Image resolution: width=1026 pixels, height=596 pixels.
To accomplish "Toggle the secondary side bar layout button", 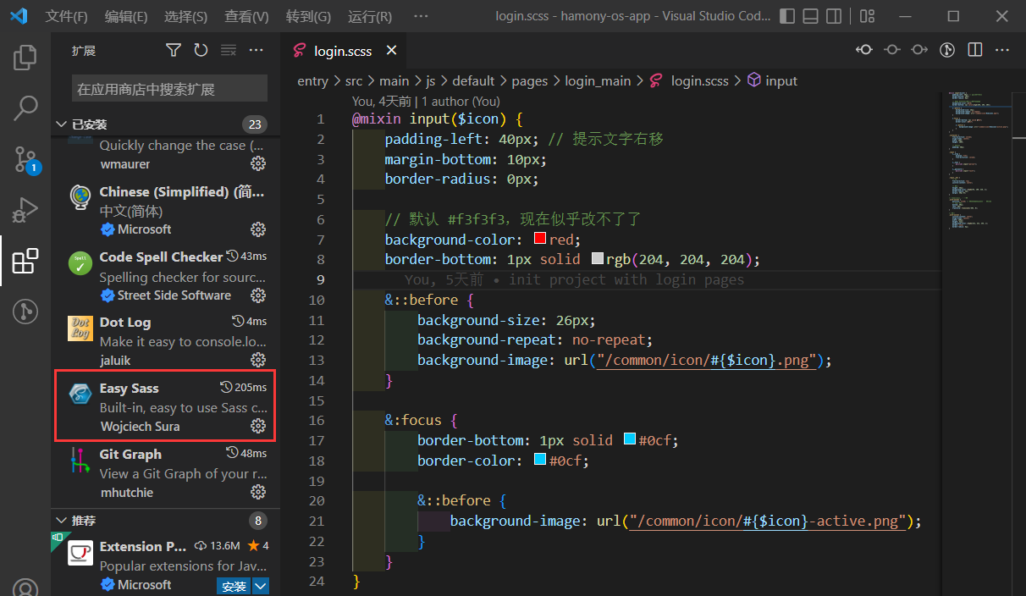I will (834, 16).
